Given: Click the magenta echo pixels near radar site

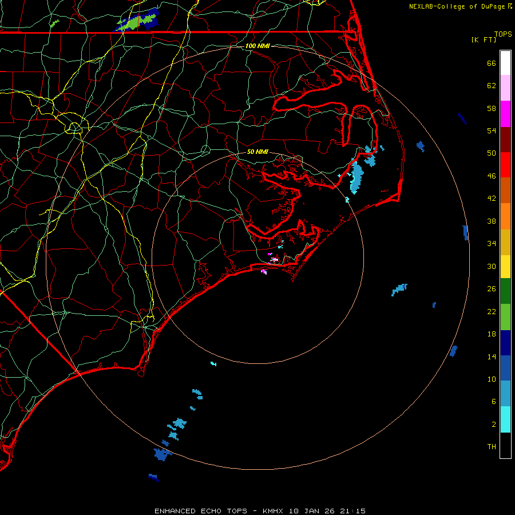Looking at the screenshot, I should [x=274, y=260].
